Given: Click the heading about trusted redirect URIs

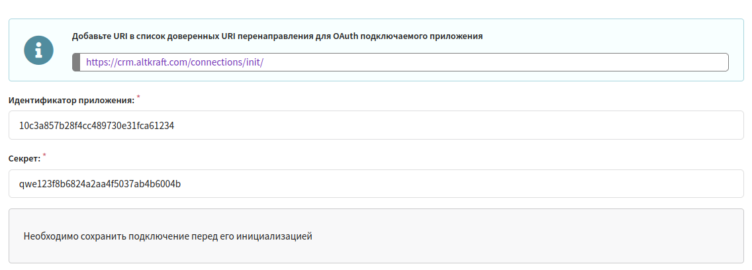Looking at the screenshot, I should click(277, 36).
